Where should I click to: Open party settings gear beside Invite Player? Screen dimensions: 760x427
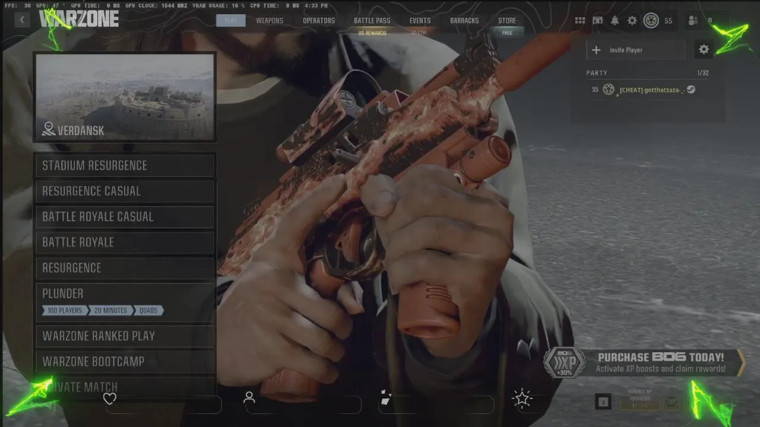click(x=704, y=50)
